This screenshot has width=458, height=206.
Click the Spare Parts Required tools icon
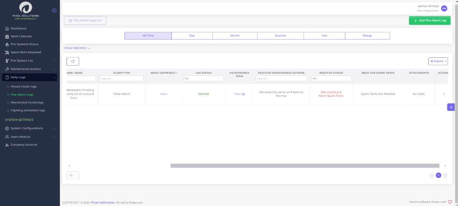click(x=7, y=52)
